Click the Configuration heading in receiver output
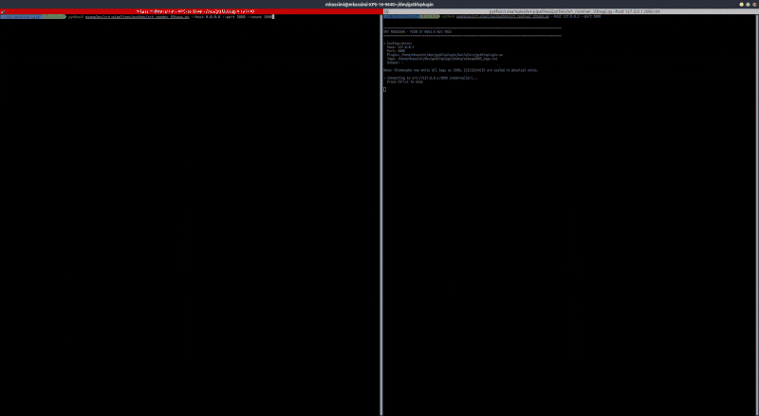The image size is (759, 416). click(400, 43)
